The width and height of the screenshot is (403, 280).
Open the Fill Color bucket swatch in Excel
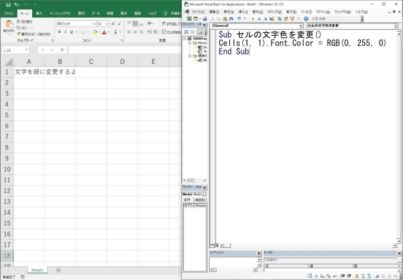[95, 32]
